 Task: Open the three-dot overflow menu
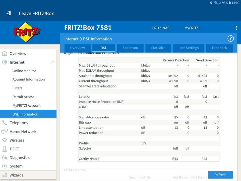point(236,28)
